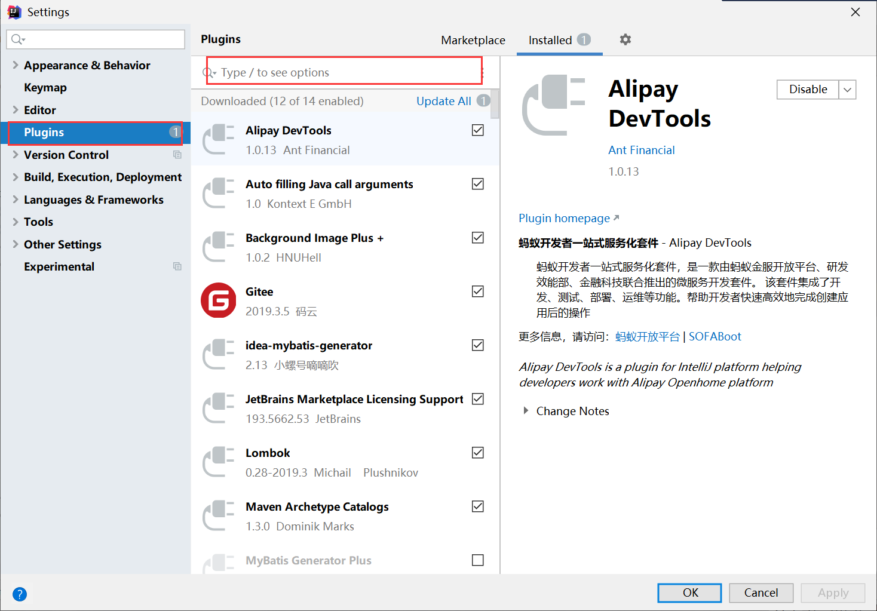Toggle Auto filling Java call arguments checkbox

point(478,184)
